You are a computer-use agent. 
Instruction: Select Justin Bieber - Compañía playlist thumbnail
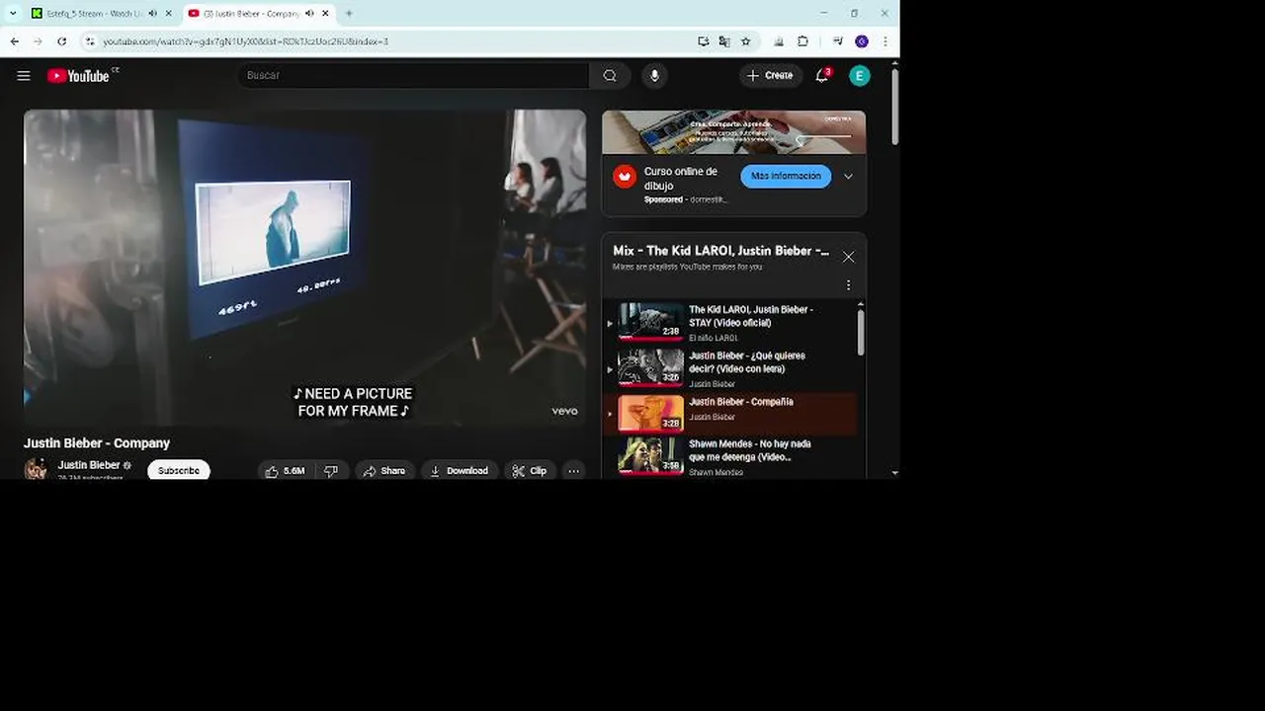coord(650,414)
